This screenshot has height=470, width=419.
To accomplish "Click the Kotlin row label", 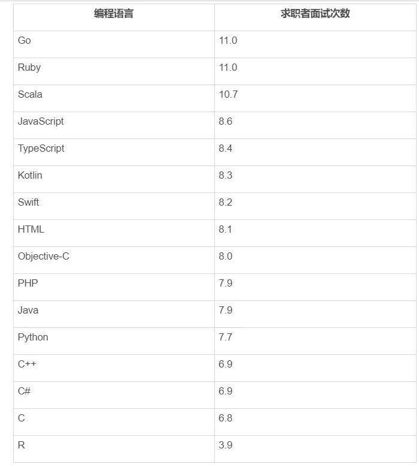I will point(30,176).
